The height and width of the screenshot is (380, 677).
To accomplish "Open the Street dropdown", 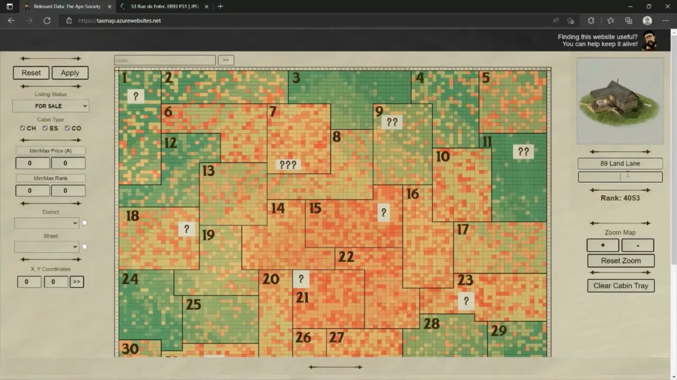I will click(x=47, y=246).
